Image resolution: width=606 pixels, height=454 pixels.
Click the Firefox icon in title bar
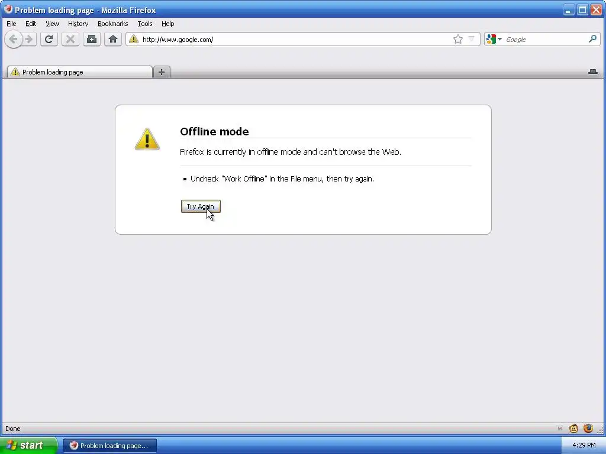coord(8,9)
